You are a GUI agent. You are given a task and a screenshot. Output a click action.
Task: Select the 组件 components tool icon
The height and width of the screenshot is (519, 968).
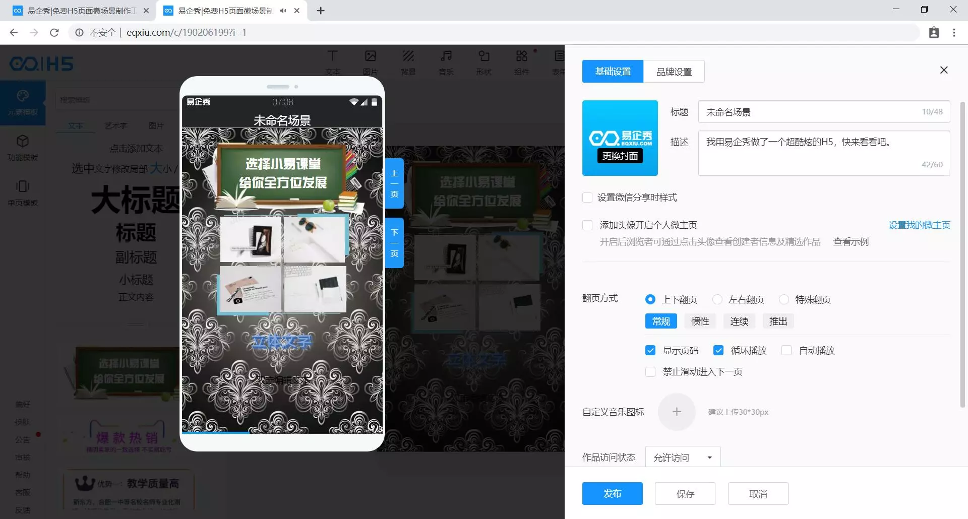click(522, 62)
